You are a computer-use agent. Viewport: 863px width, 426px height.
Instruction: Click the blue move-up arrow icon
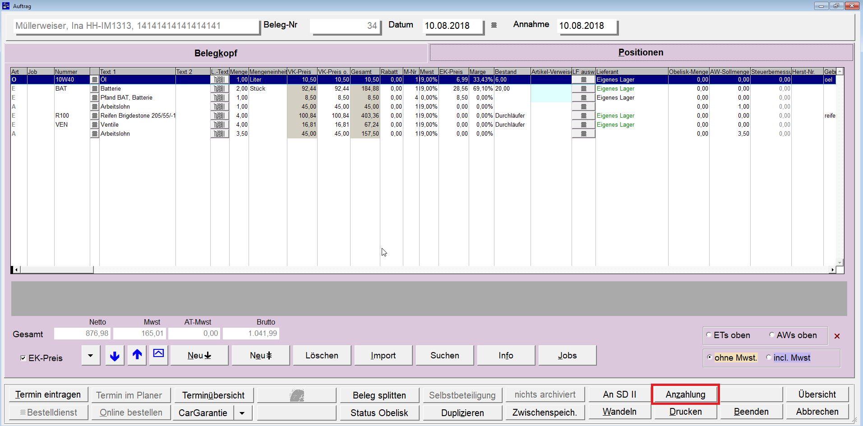137,356
